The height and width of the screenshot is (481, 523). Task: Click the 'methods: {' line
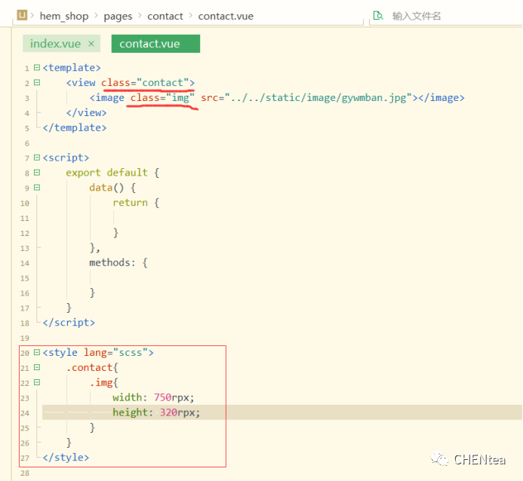118,262
